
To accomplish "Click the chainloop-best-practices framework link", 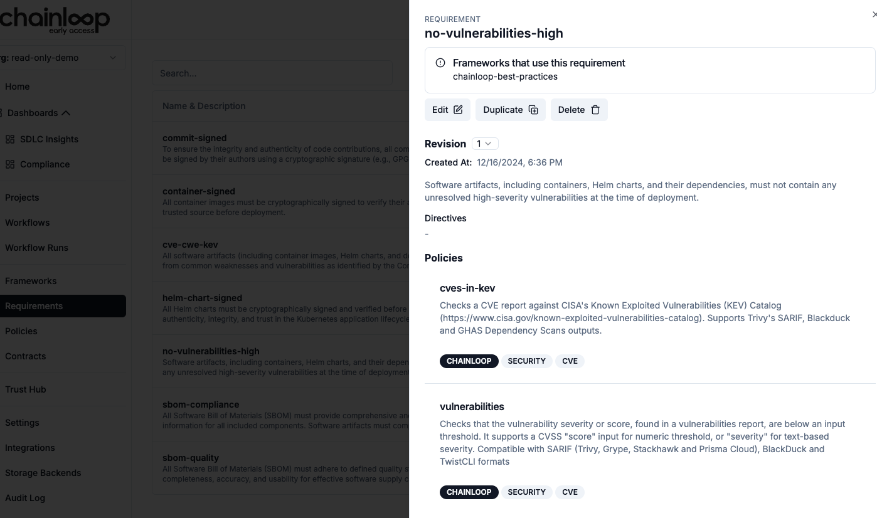I will pyautogui.click(x=505, y=77).
